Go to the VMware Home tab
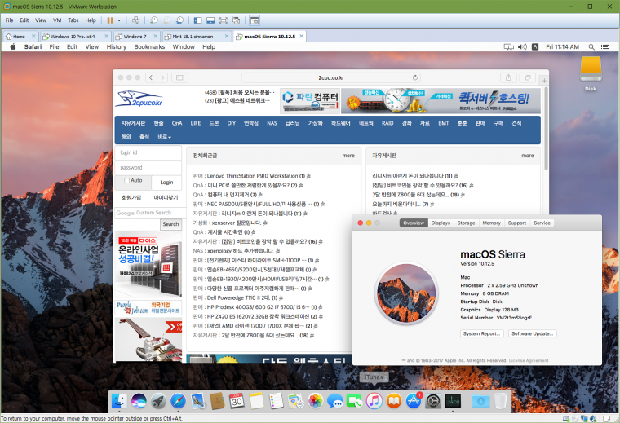This screenshot has height=423, width=620. [19, 37]
